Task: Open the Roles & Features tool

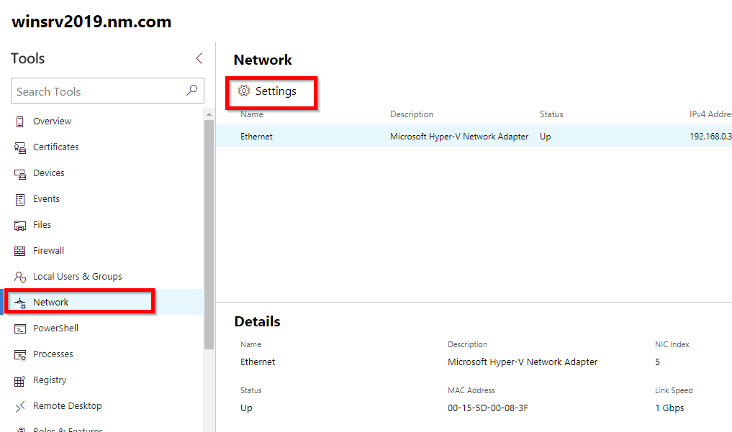Action: [x=65, y=428]
